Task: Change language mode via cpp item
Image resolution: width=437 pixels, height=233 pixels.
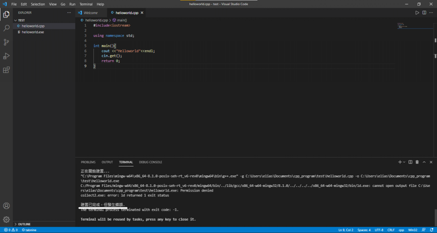Action: [x=401, y=230]
